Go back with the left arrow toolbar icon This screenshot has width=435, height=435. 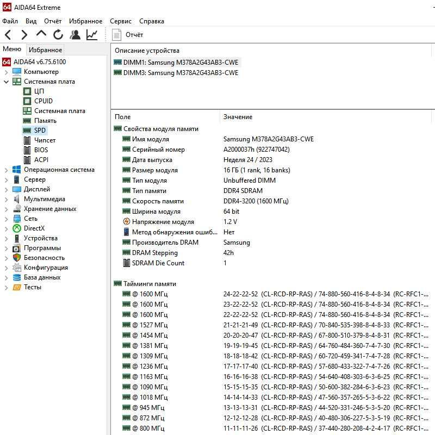(x=8, y=35)
